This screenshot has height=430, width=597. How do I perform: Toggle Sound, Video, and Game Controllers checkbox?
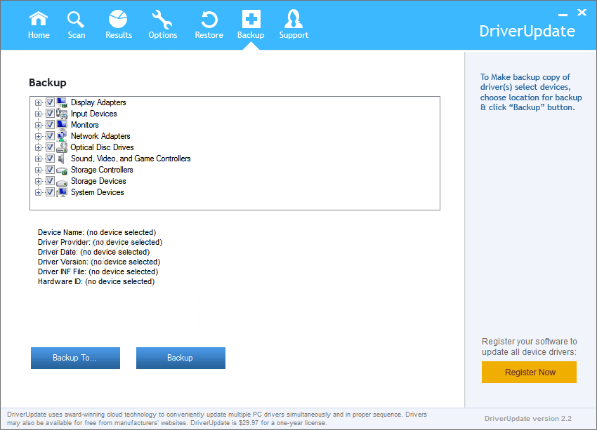[50, 158]
